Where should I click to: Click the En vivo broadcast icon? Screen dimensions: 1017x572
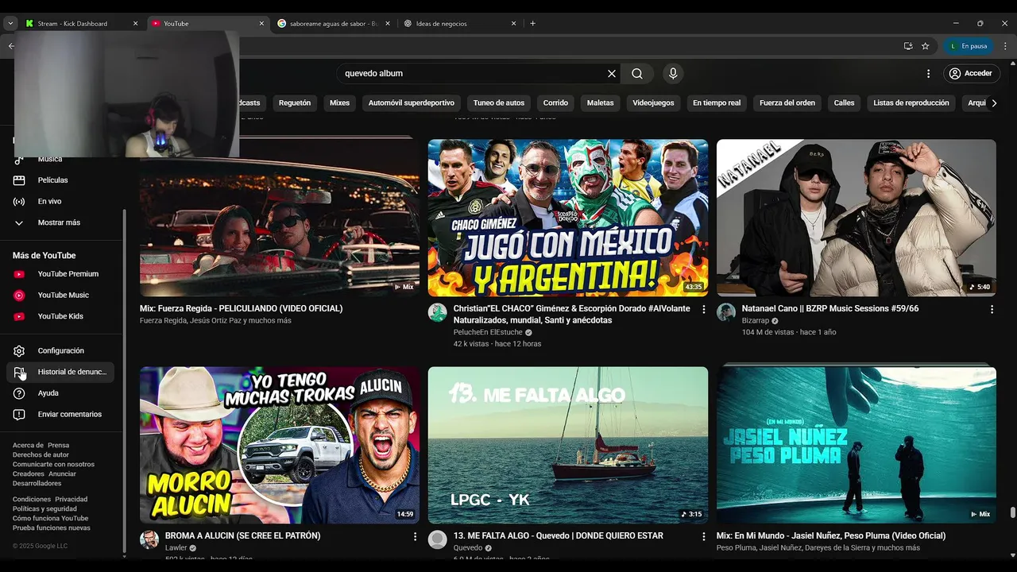[x=19, y=202]
